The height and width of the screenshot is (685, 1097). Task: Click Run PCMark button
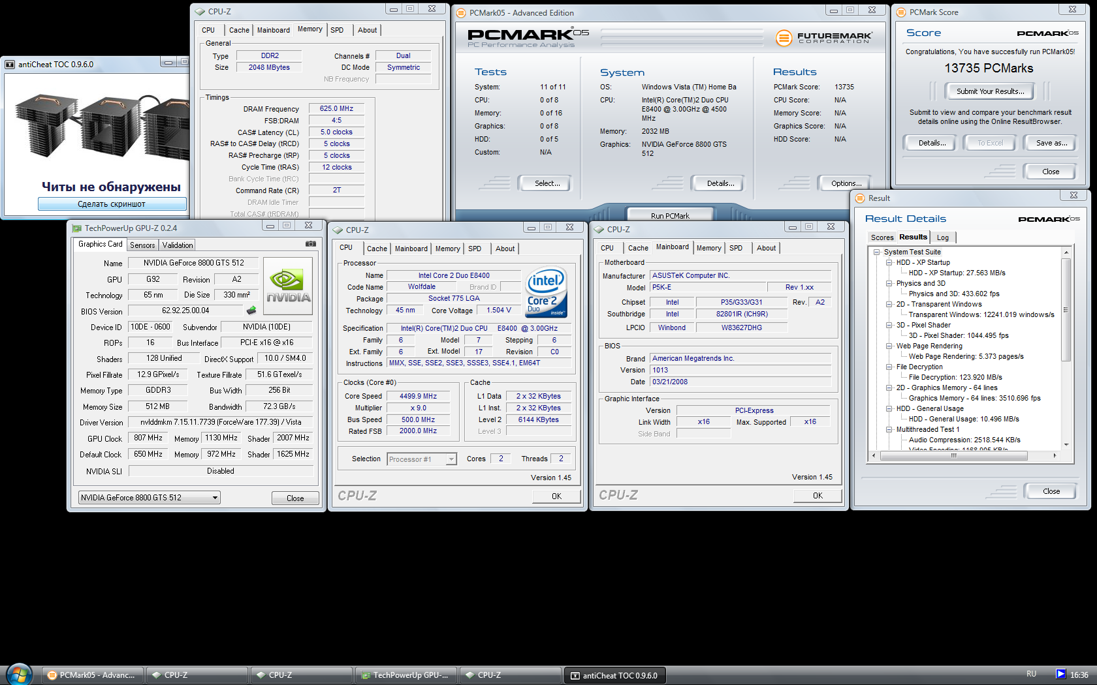click(670, 216)
